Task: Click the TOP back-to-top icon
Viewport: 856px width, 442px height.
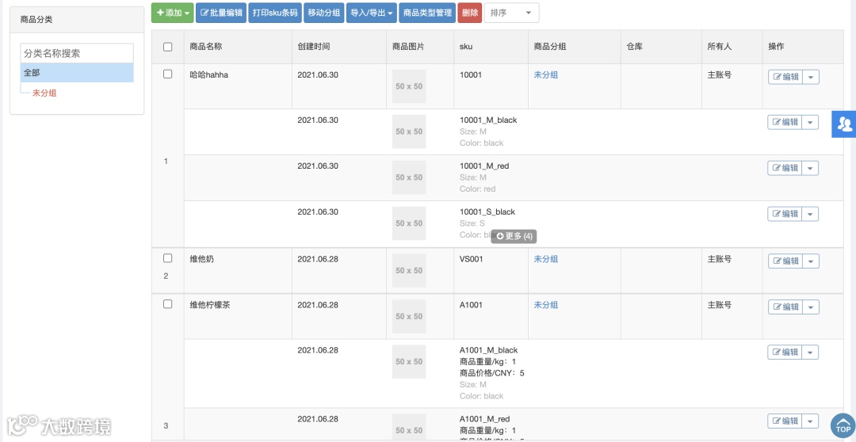Action: (x=843, y=425)
